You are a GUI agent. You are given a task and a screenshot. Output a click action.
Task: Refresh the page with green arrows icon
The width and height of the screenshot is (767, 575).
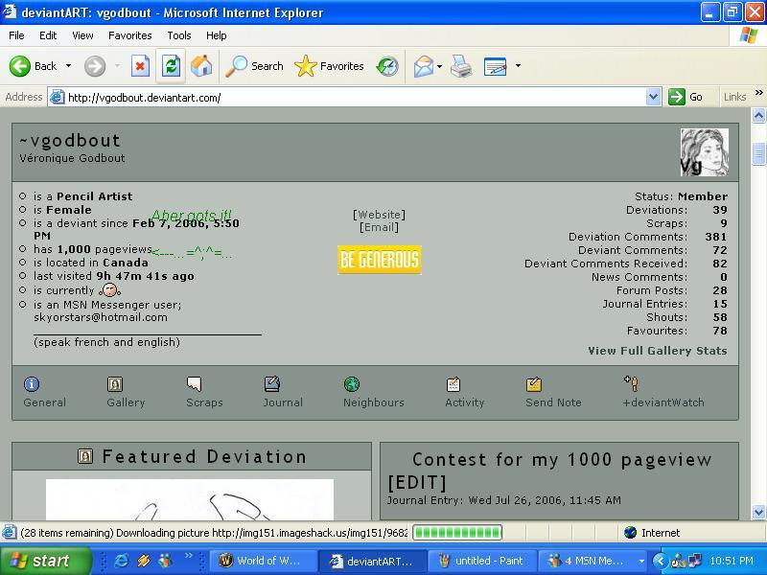click(171, 66)
